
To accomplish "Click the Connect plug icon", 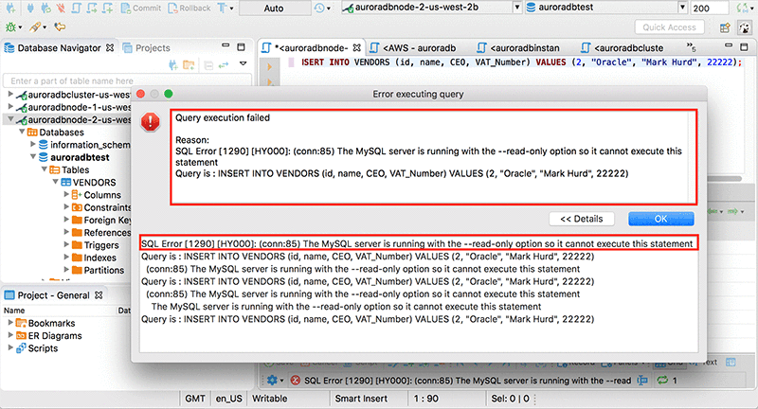I will point(30,8).
